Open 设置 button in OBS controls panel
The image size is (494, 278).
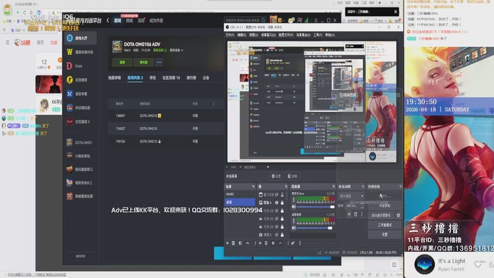coord(385,235)
